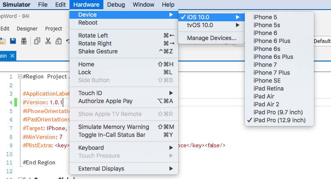Choose Authorize Apple Pay
The width and height of the screenshot is (331, 179).
(x=124, y=101)
